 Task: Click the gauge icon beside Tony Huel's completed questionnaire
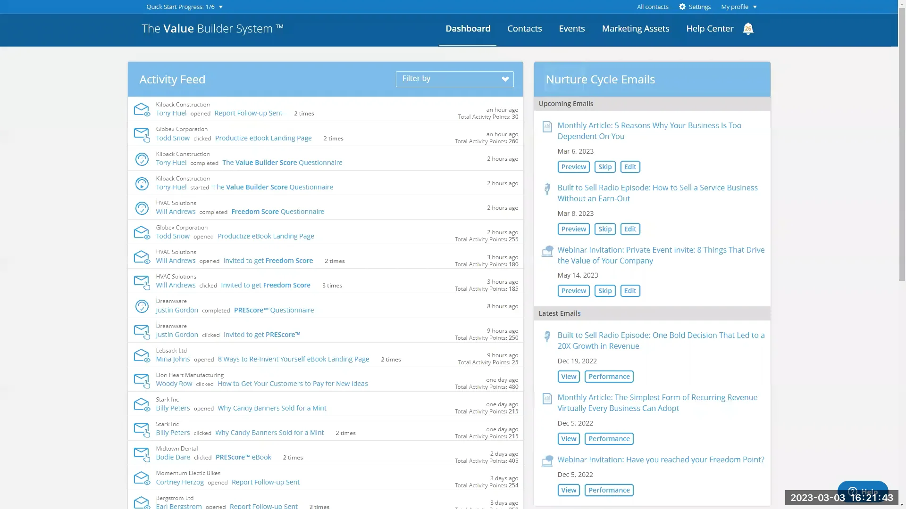(x=142, y=159)
